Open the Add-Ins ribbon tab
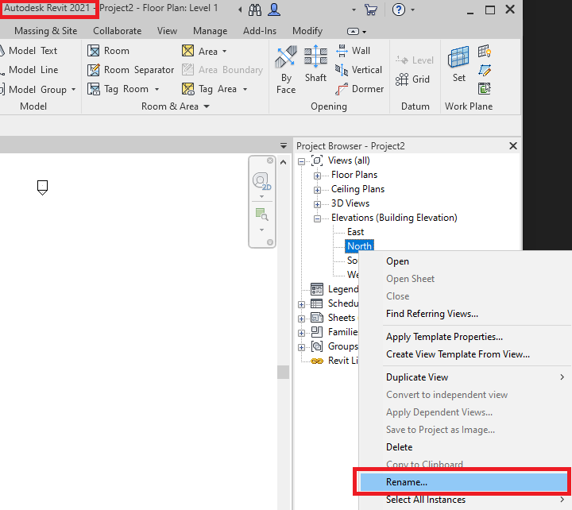Viewport: 572px width, 510px height. coord(260,31)
